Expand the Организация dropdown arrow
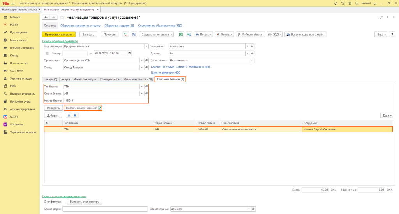Image resolution: width=399 pixels, height=214 pixels. [142, 60]
